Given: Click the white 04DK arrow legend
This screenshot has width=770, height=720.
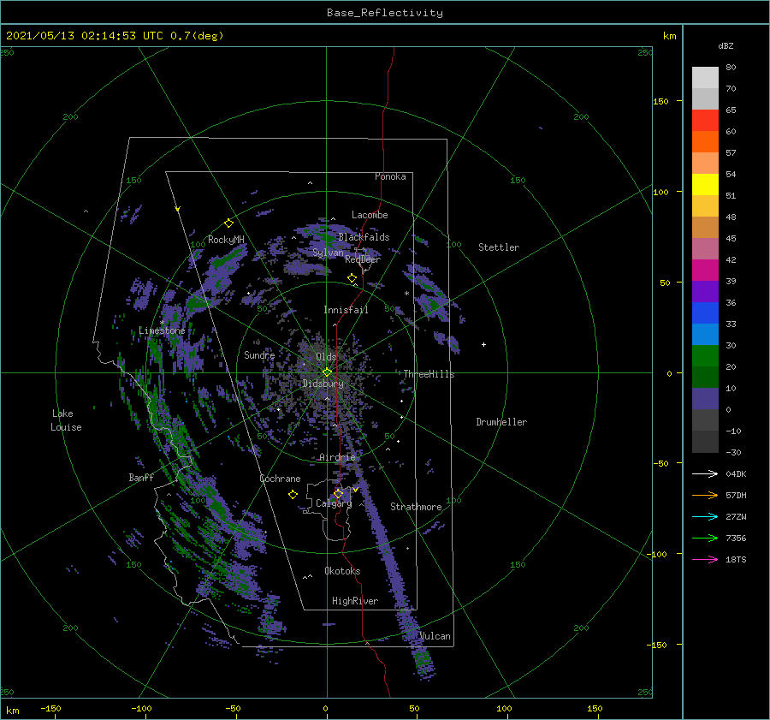Looking at the screenshot, I should [705, 473].
